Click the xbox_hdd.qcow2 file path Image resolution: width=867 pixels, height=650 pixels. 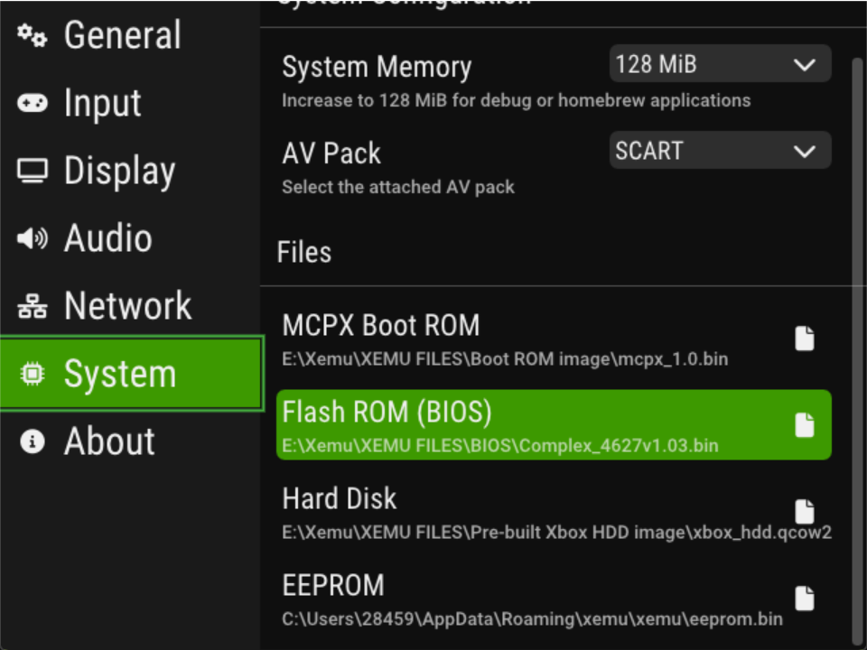(557, 533)
